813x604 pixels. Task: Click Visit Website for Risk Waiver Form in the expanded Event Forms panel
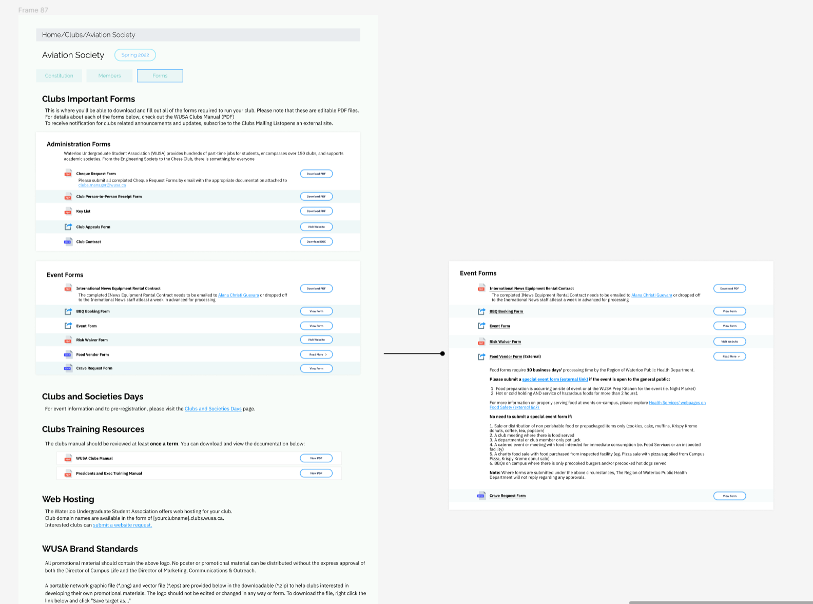pos(730,342)
